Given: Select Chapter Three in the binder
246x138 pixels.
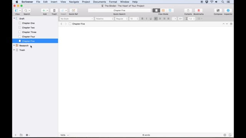Looking at the screenshot, I should tap(35, 32).
